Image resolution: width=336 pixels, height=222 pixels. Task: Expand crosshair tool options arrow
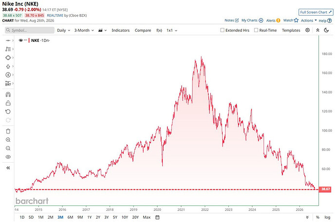[x=13, y=40]
